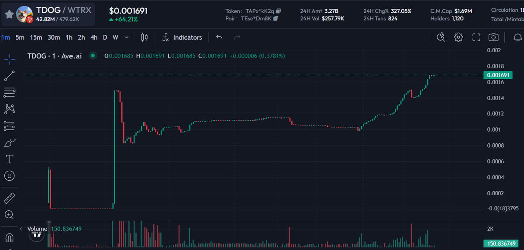Click the TradingView logo on chart

tap(37, 235)
